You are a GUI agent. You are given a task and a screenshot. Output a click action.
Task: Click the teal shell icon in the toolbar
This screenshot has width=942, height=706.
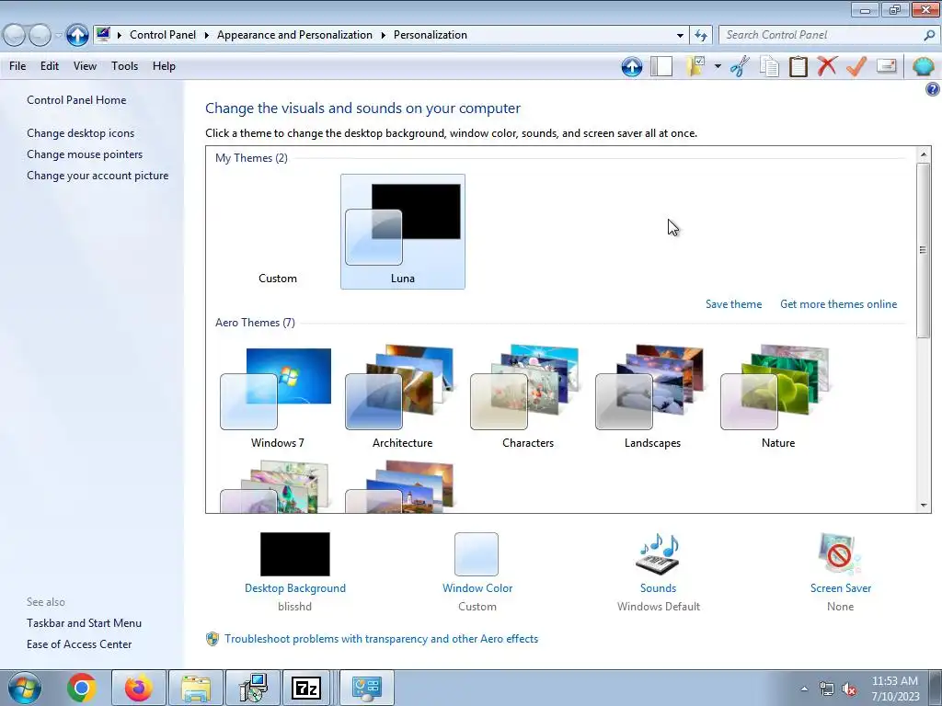click(x=923, y=66)
